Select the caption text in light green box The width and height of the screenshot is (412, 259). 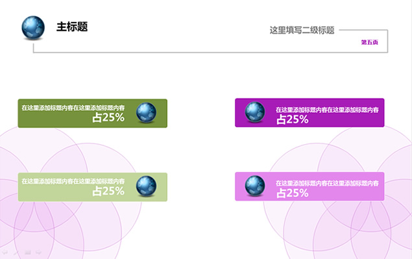click(x=73, y=182)
